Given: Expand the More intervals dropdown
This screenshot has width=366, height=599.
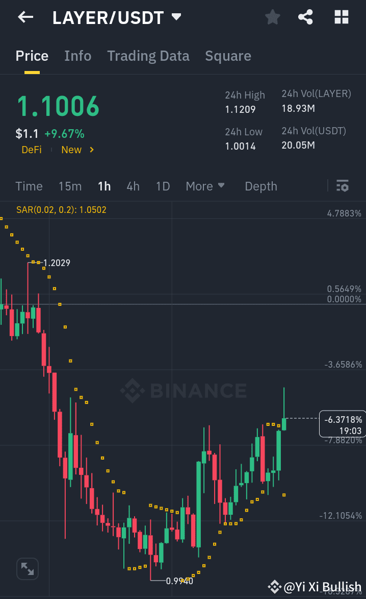Looking at the screenshot, I should [205, 186].
